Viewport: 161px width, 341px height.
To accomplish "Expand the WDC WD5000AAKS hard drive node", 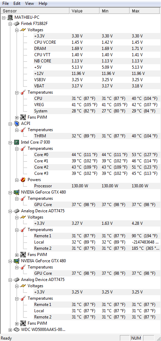I will pyautogui.click(x=10, y=330).
